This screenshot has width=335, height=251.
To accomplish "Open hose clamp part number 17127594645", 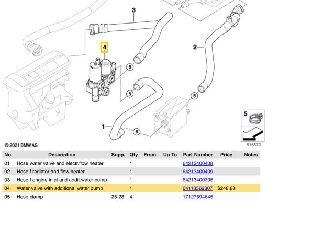I will click(197, 197).
